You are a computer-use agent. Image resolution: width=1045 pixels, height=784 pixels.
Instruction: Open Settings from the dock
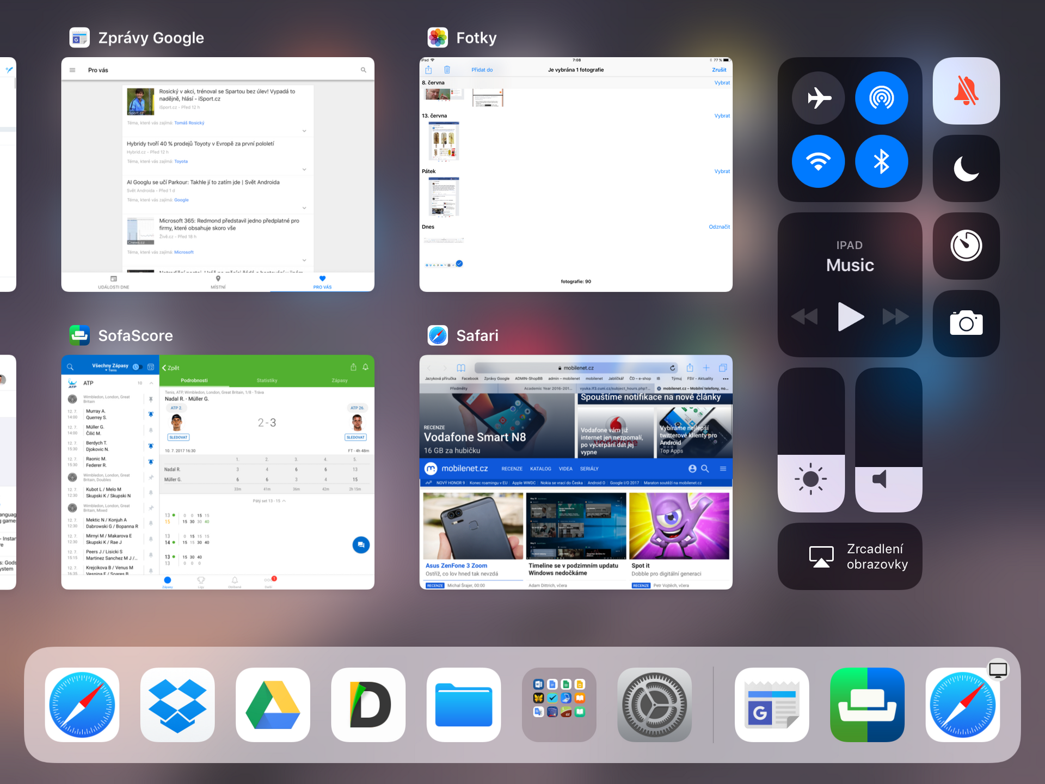pyautogui.click(x=654, y=705)
